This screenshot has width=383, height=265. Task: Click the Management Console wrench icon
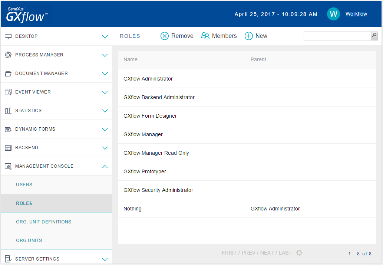click(x=8, y=167)
